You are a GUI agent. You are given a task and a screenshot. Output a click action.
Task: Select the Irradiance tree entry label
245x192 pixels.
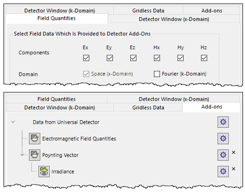[63, 171]
